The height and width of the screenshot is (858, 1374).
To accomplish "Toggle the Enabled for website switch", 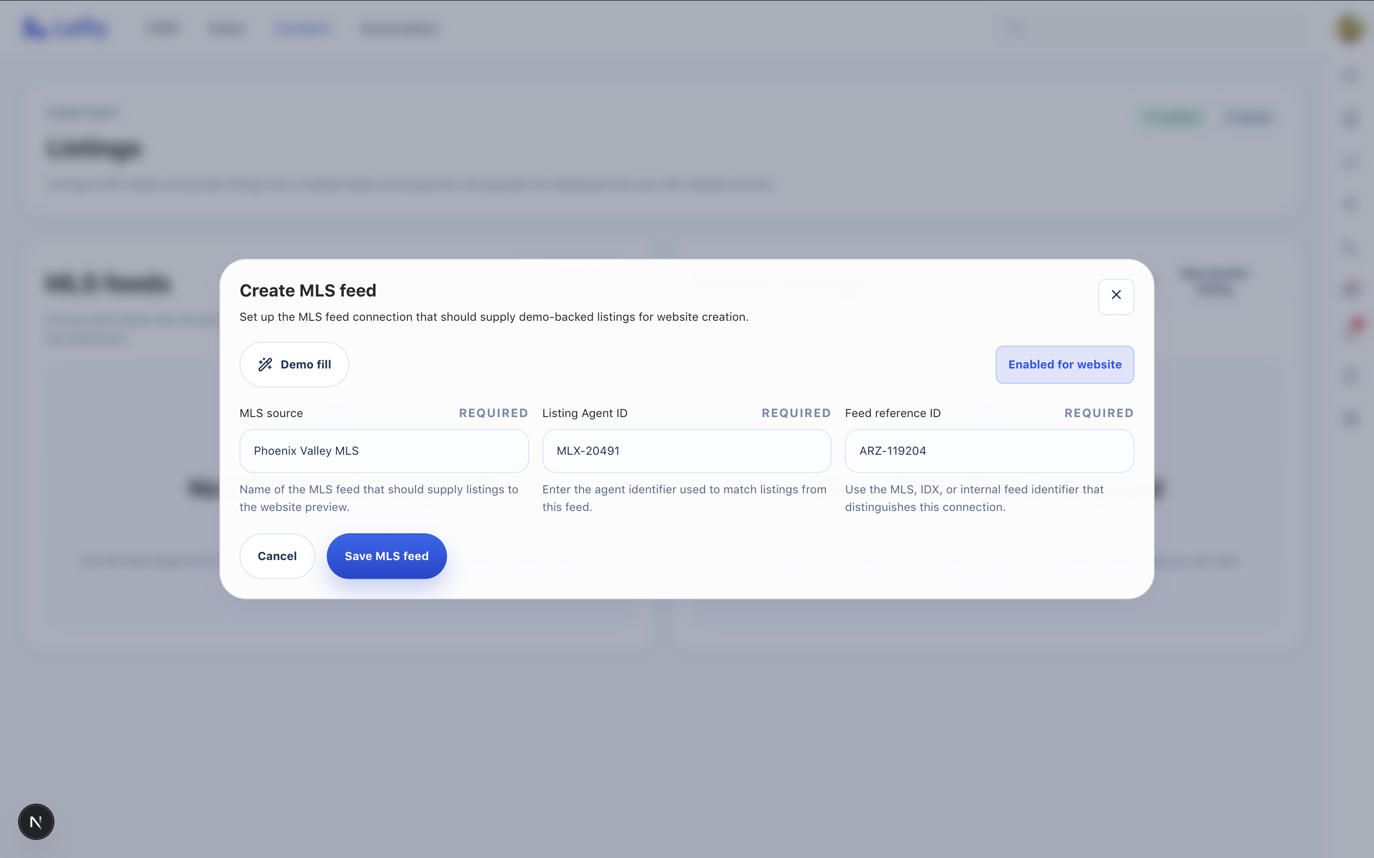I will click(1064, 364).
